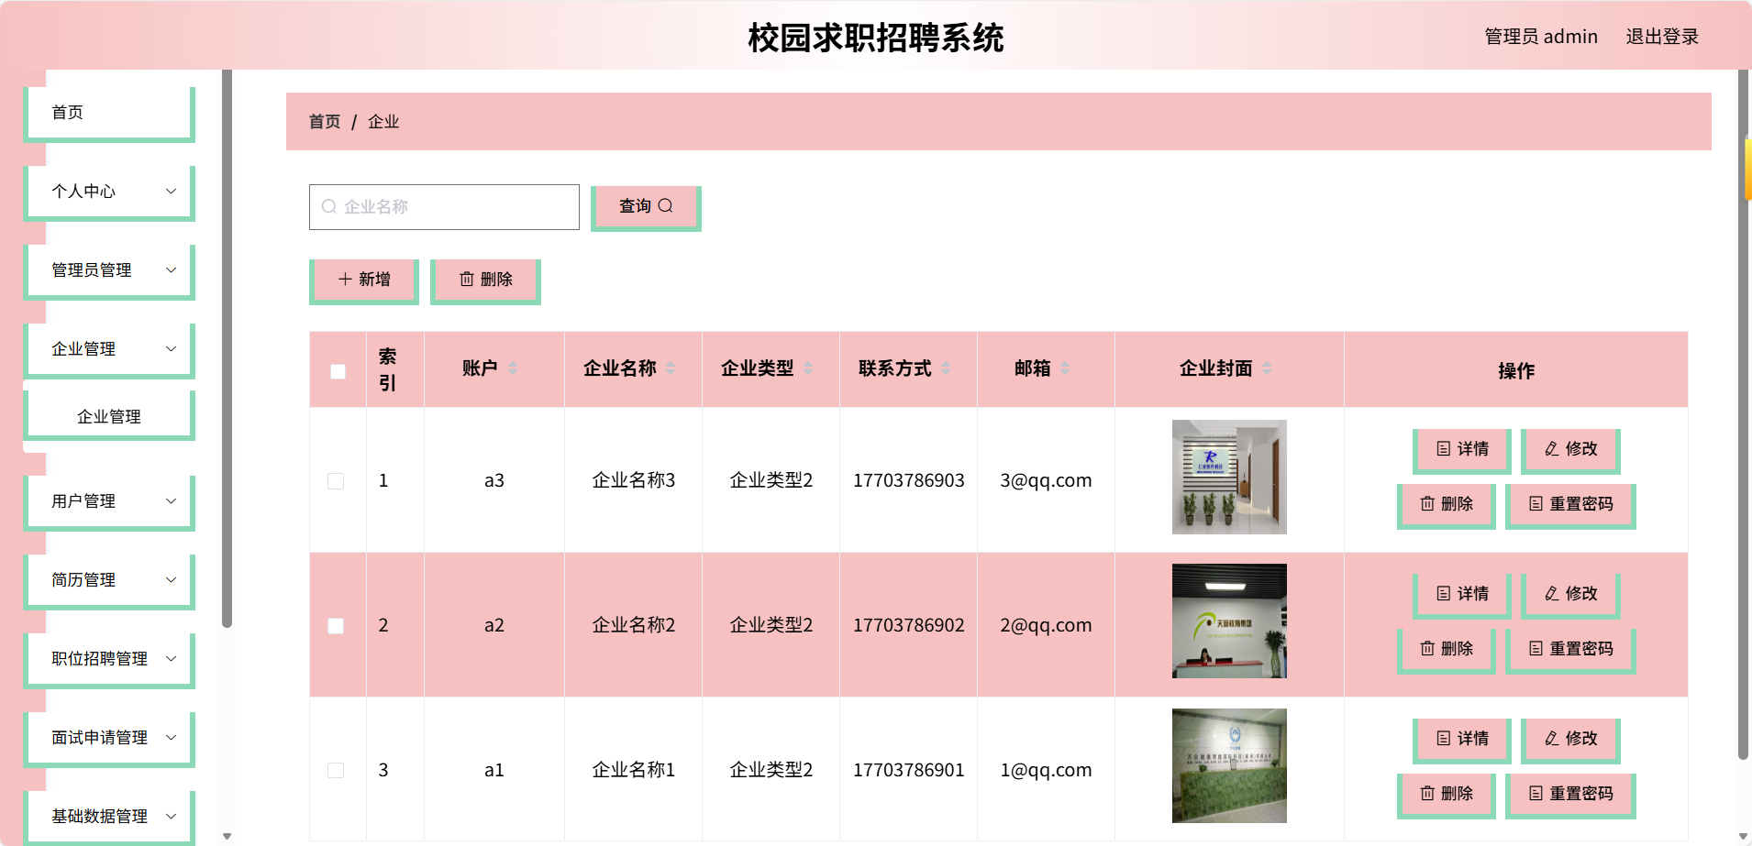Image resolution: width=1752 pixels, height=846 pixels.
Task: Click 企业 in breadcrumb
Action: [383, 122]
